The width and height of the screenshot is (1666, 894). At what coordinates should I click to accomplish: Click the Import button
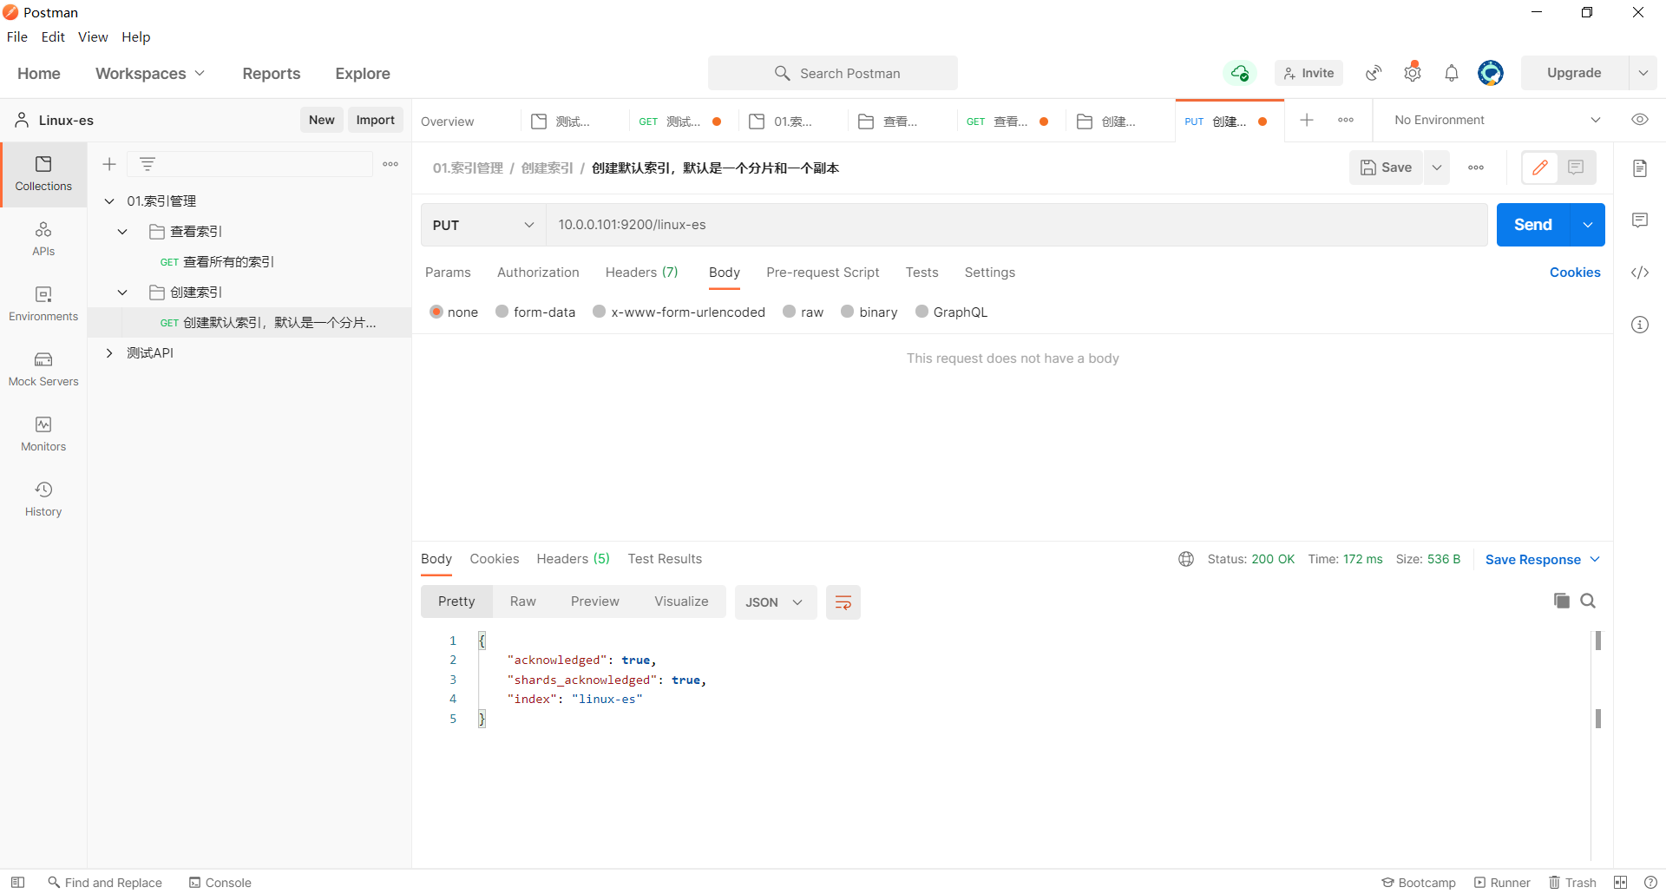(x=376, y=120)
